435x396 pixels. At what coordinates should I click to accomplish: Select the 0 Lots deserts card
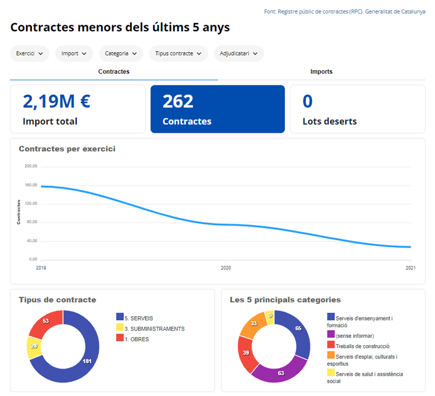coord(357,109)
